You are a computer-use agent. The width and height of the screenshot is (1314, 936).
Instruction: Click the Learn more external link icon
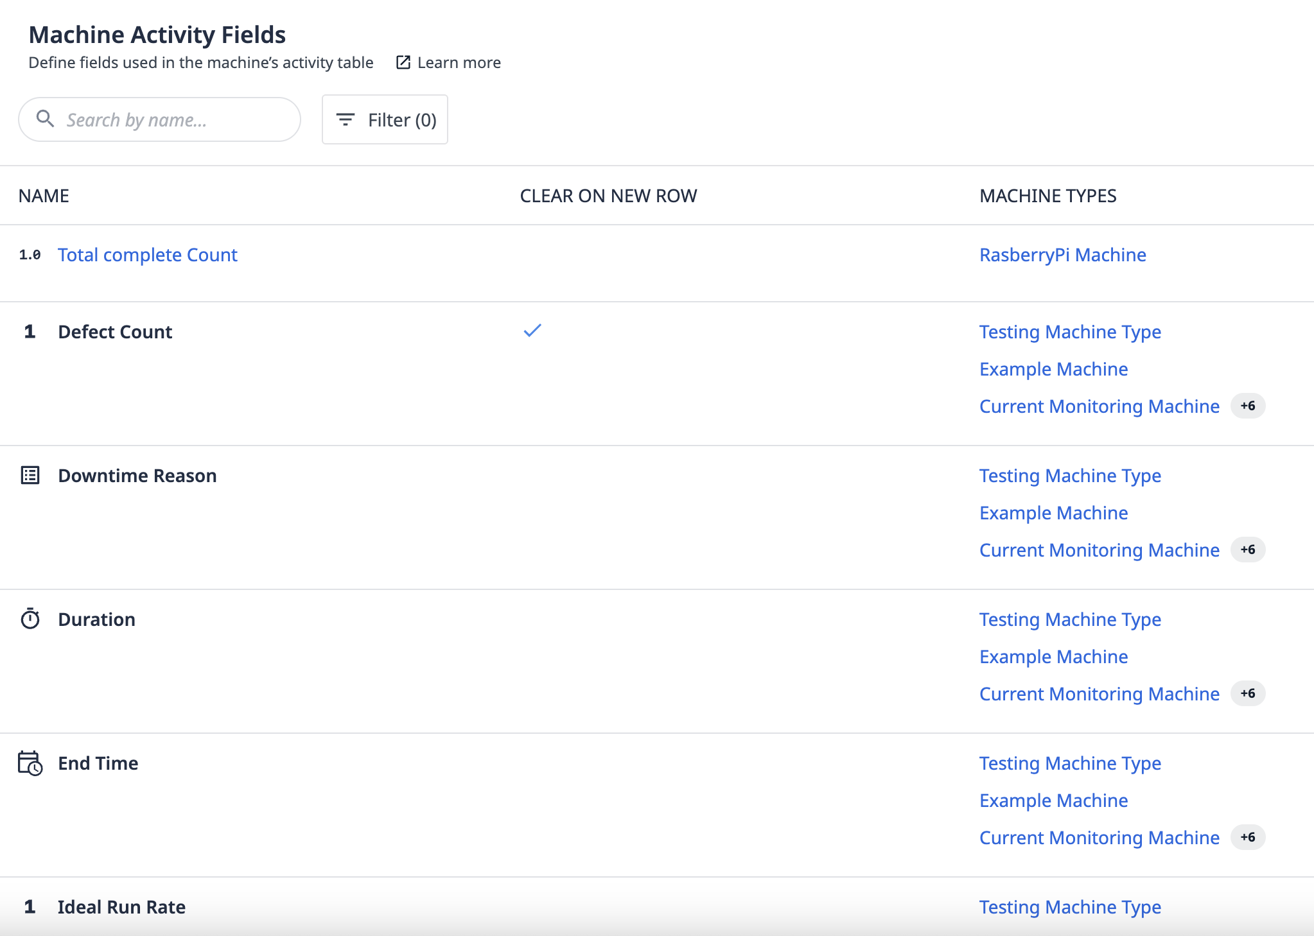tap(403, 62)
